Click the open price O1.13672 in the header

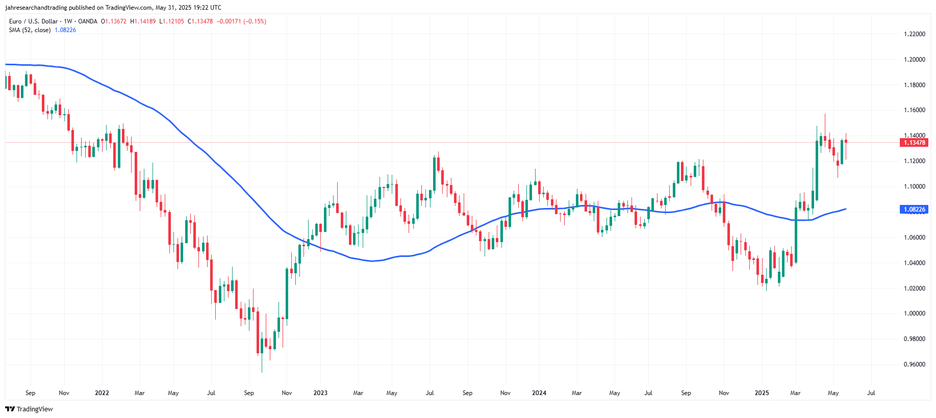click(114, 21)
